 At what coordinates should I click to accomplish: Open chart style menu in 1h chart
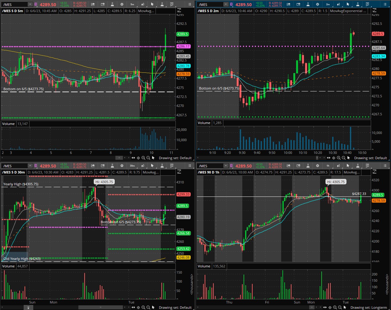(338, 166)
